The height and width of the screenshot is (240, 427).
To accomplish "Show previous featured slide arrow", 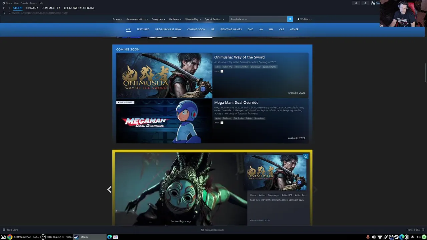I will click(x=109, y=189).
